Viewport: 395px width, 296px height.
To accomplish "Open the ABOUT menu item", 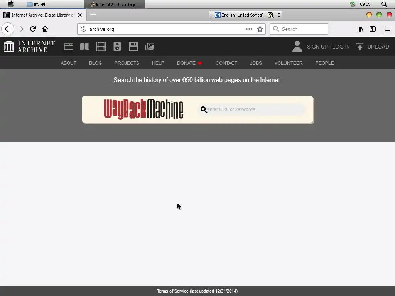I will point(69,63).
